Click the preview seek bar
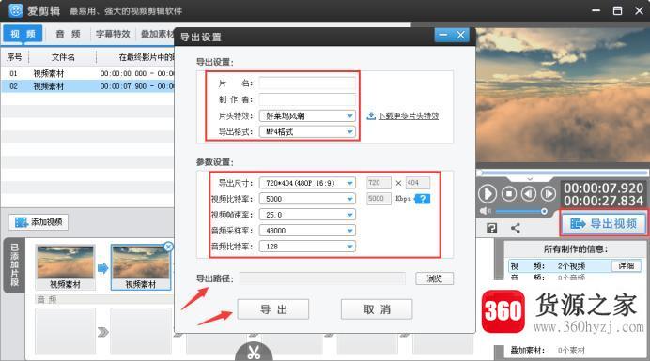 coord(562,173)
